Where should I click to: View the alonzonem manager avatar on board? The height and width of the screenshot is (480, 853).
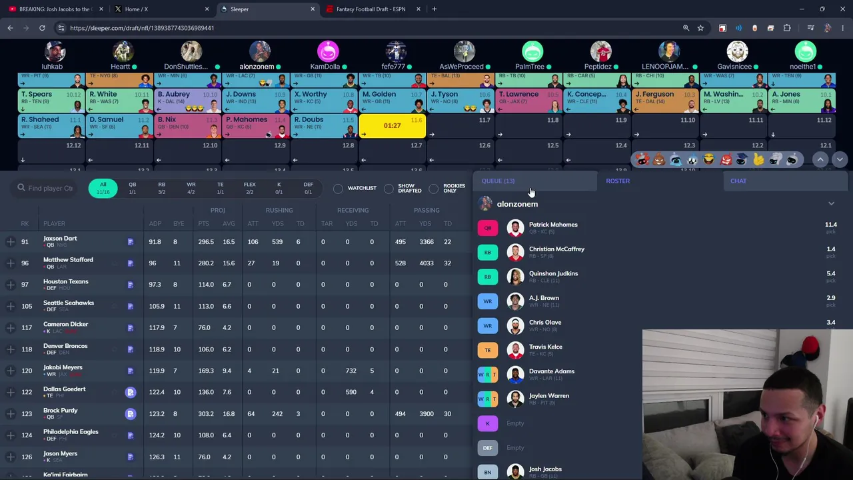tap(260, 51)
